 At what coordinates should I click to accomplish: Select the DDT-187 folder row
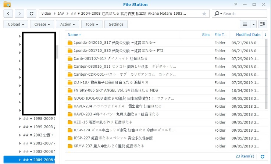point(110,82)
